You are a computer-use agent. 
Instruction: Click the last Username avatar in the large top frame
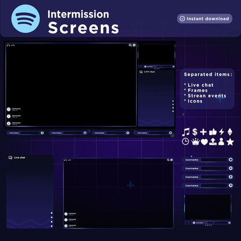pyautogui.click(x=9, y=123)
